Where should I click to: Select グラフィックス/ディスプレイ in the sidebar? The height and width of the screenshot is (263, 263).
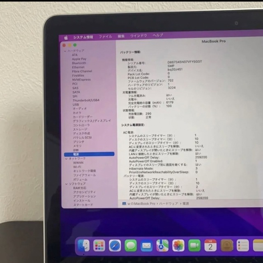pyautogui.click(x=92, y=121)
